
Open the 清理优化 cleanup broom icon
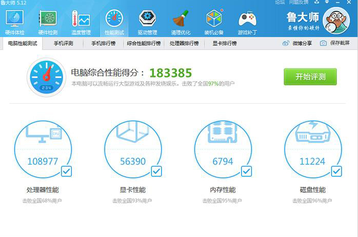(181, 19)
